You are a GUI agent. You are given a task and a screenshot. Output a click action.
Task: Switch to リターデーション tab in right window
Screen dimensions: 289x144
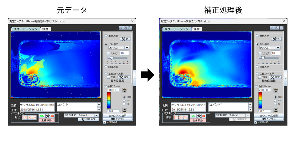(x=177, y=29)
